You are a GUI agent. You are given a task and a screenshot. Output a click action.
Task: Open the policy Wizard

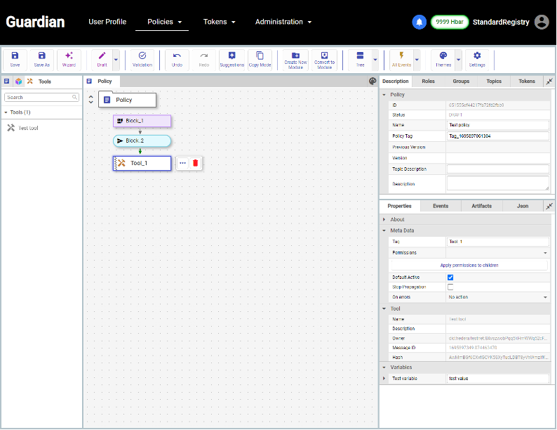pyautogui.click(x=69, y=59)
